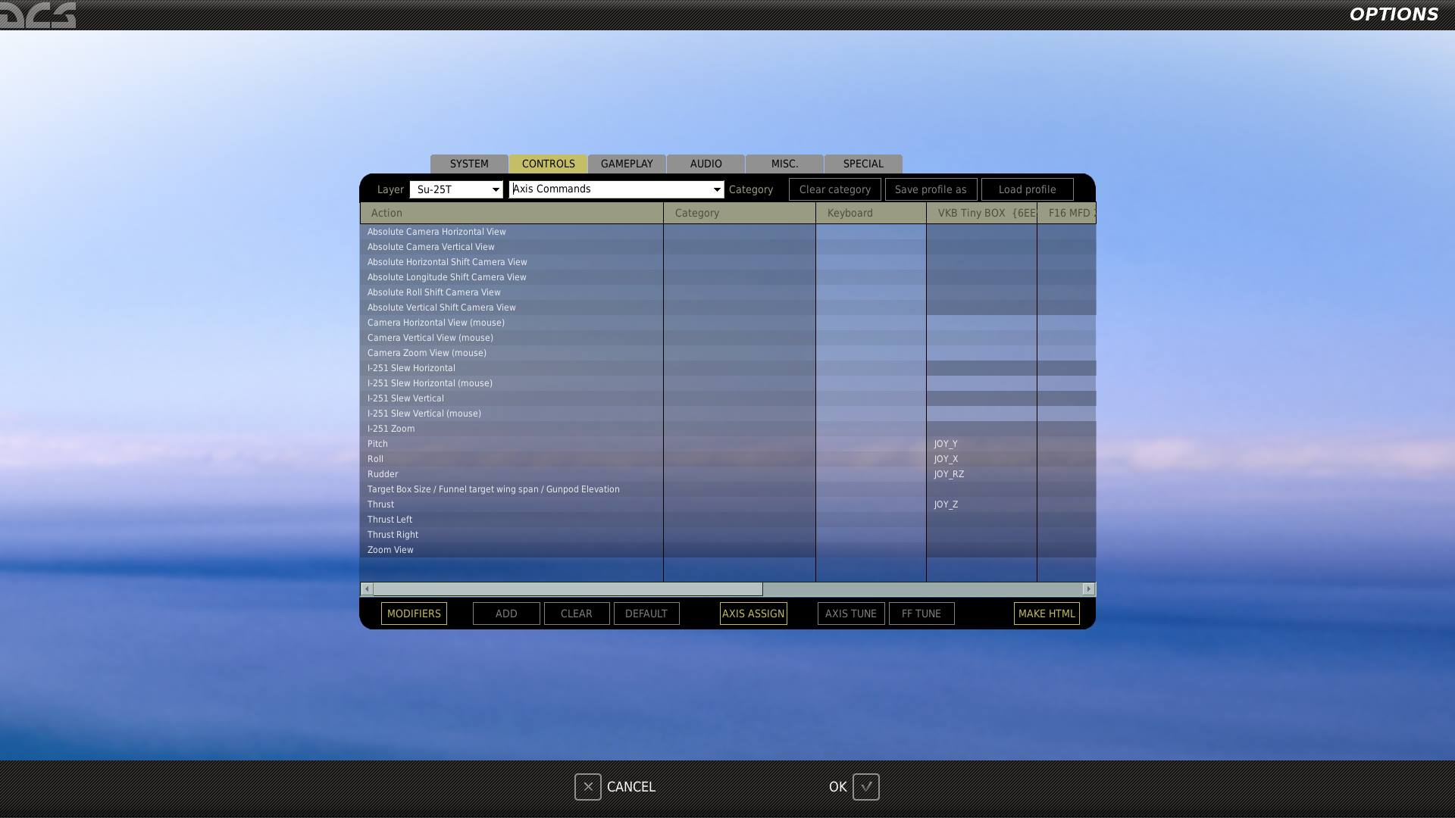The width and height of the screenshot is (1455, 818).
Task: Select Absolute Vertical Shift Camera View row
Action: coord(727,308)
